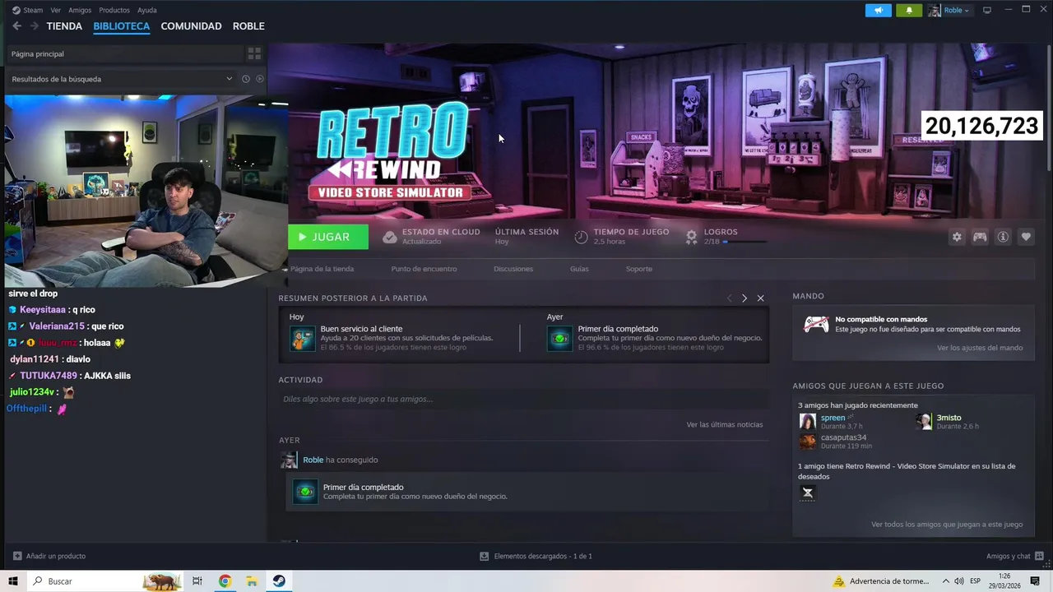Click wishlist friend avatar icon
Image resolution: width=1053 pixels, height=592 pixels.
808,493
